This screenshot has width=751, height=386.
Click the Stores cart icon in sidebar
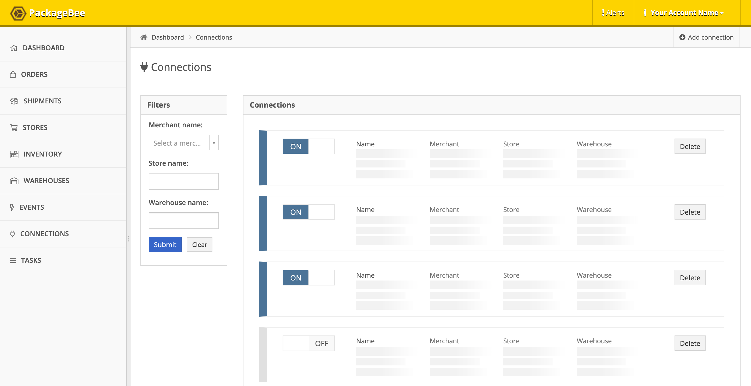tap(14, 128)
